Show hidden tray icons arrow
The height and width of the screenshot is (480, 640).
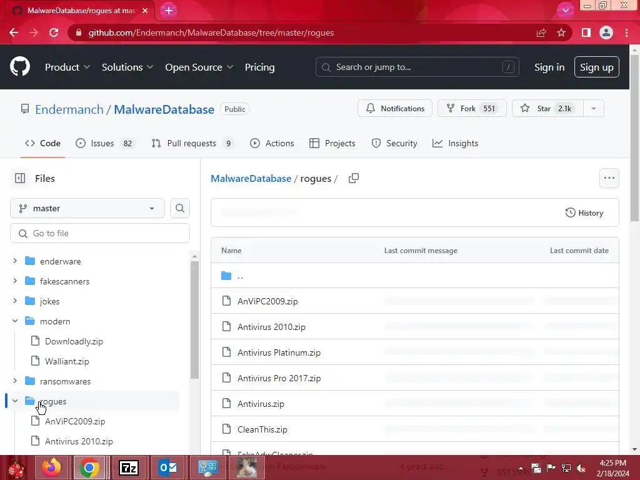click(x=521, y=468)
